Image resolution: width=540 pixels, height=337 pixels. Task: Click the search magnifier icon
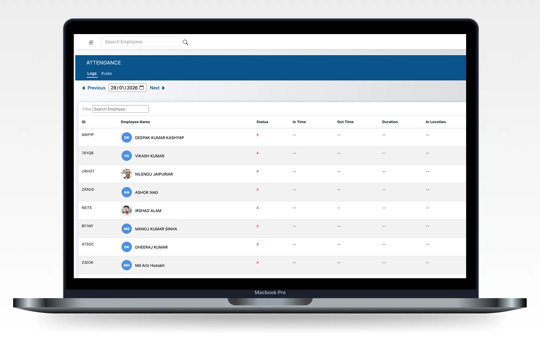pos(185,42)
